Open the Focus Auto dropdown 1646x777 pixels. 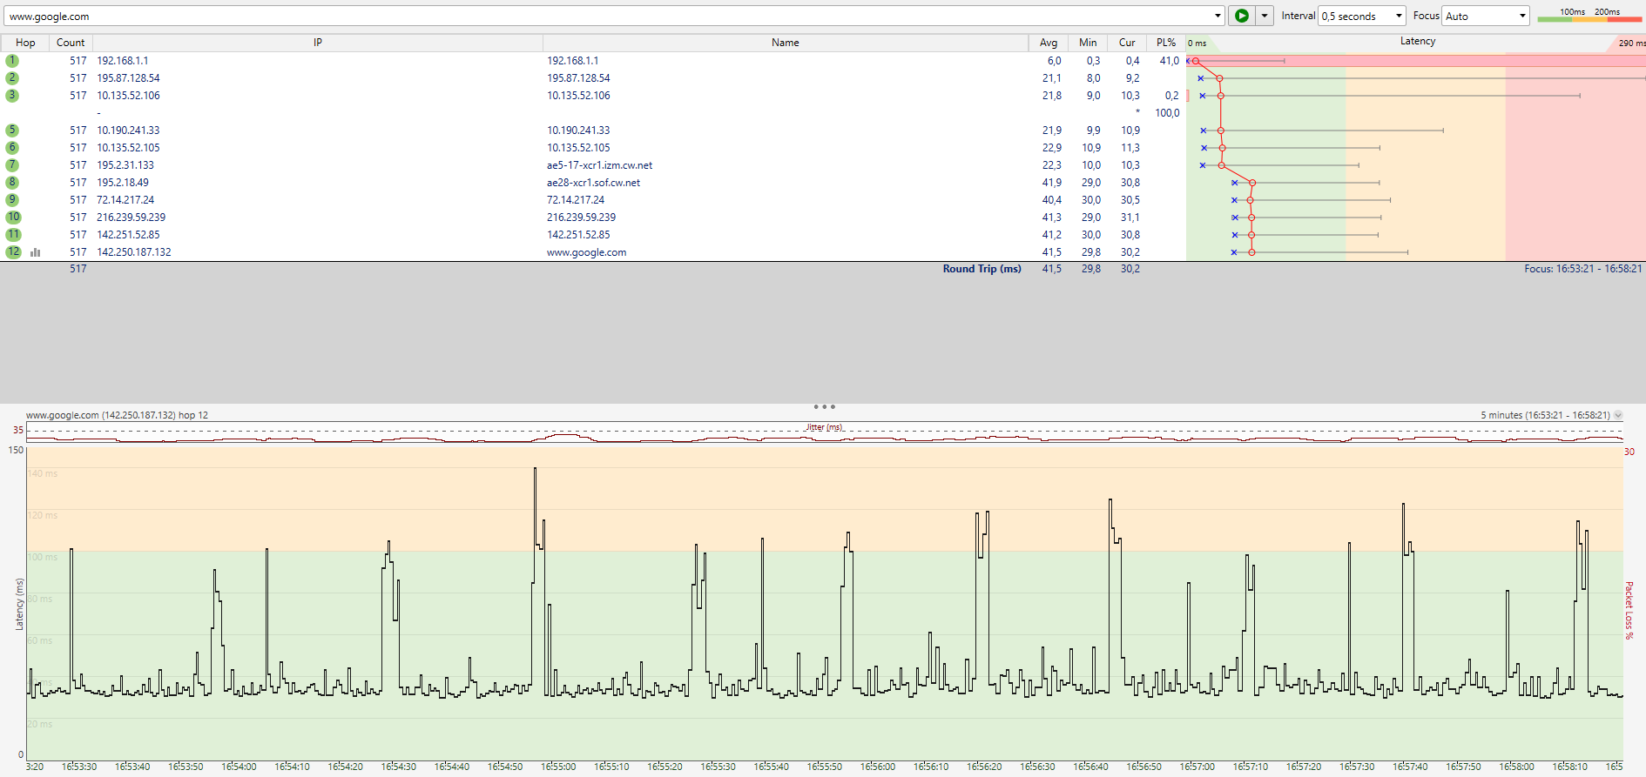click(1521, 16)
